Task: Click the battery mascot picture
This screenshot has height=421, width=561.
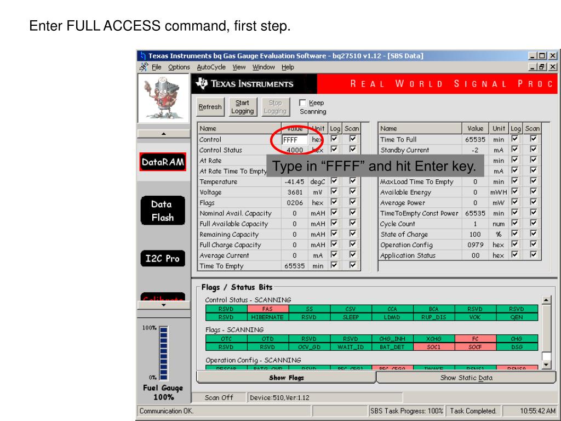Action: tap(163, 99)
